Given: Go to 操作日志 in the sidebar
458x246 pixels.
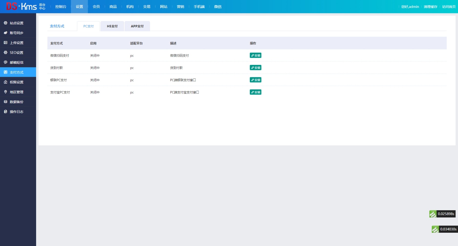Looking at the screenshot, I should tap(18, 111).
